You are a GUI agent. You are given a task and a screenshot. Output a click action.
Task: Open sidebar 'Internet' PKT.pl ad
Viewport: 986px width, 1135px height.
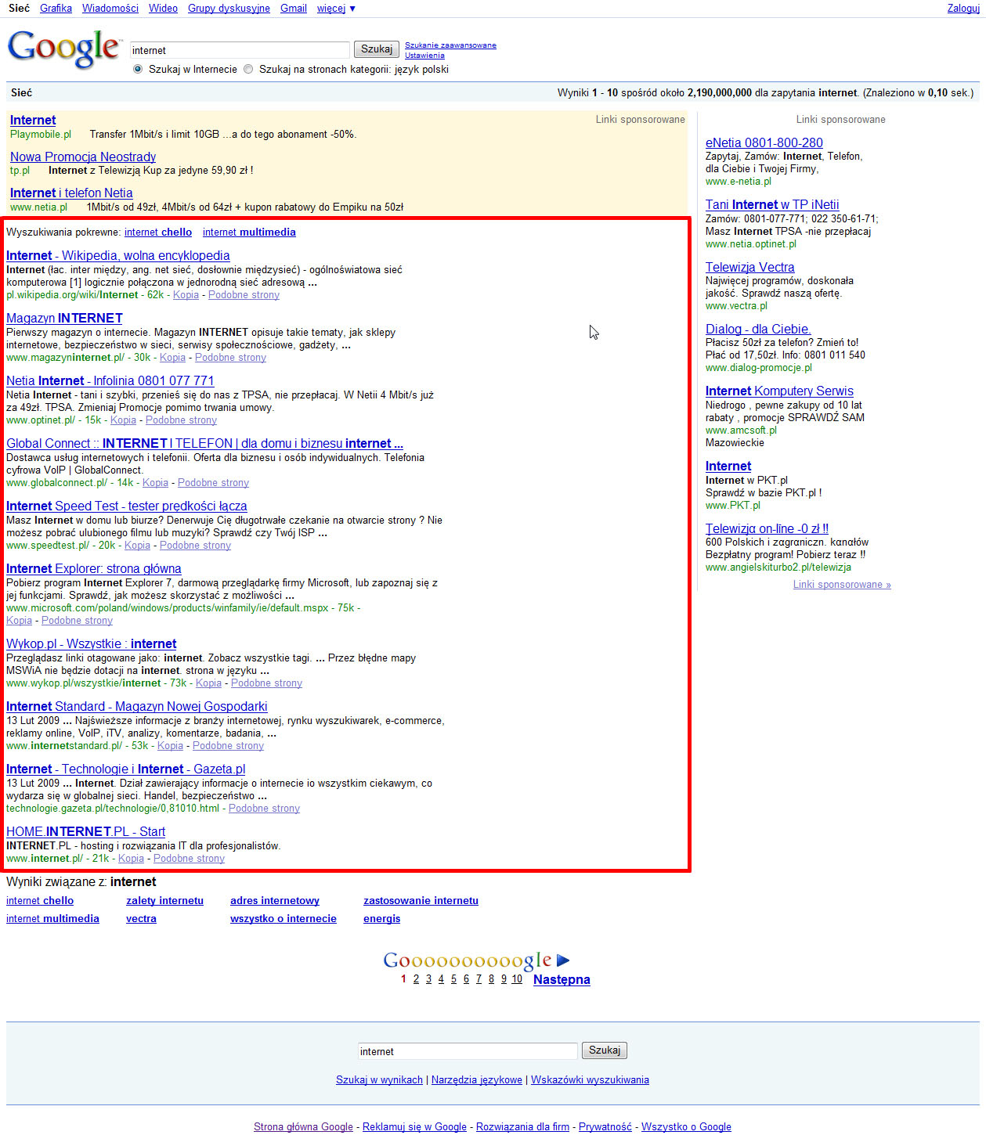pos(728,466)
